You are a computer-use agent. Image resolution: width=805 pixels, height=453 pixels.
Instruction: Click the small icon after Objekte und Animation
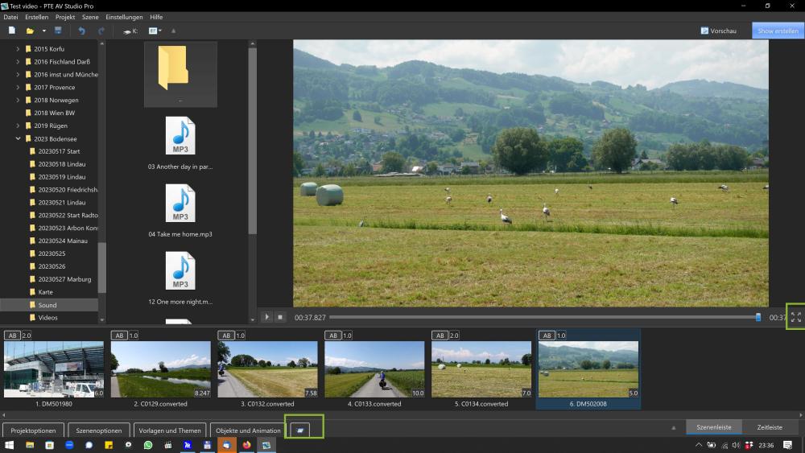299,430
